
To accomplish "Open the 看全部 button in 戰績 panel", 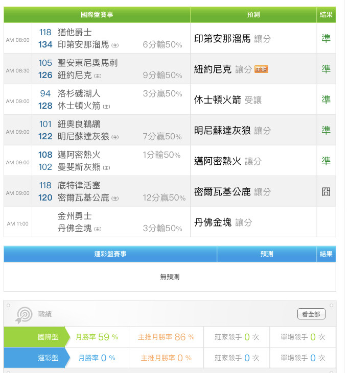I will coord(311,314).
